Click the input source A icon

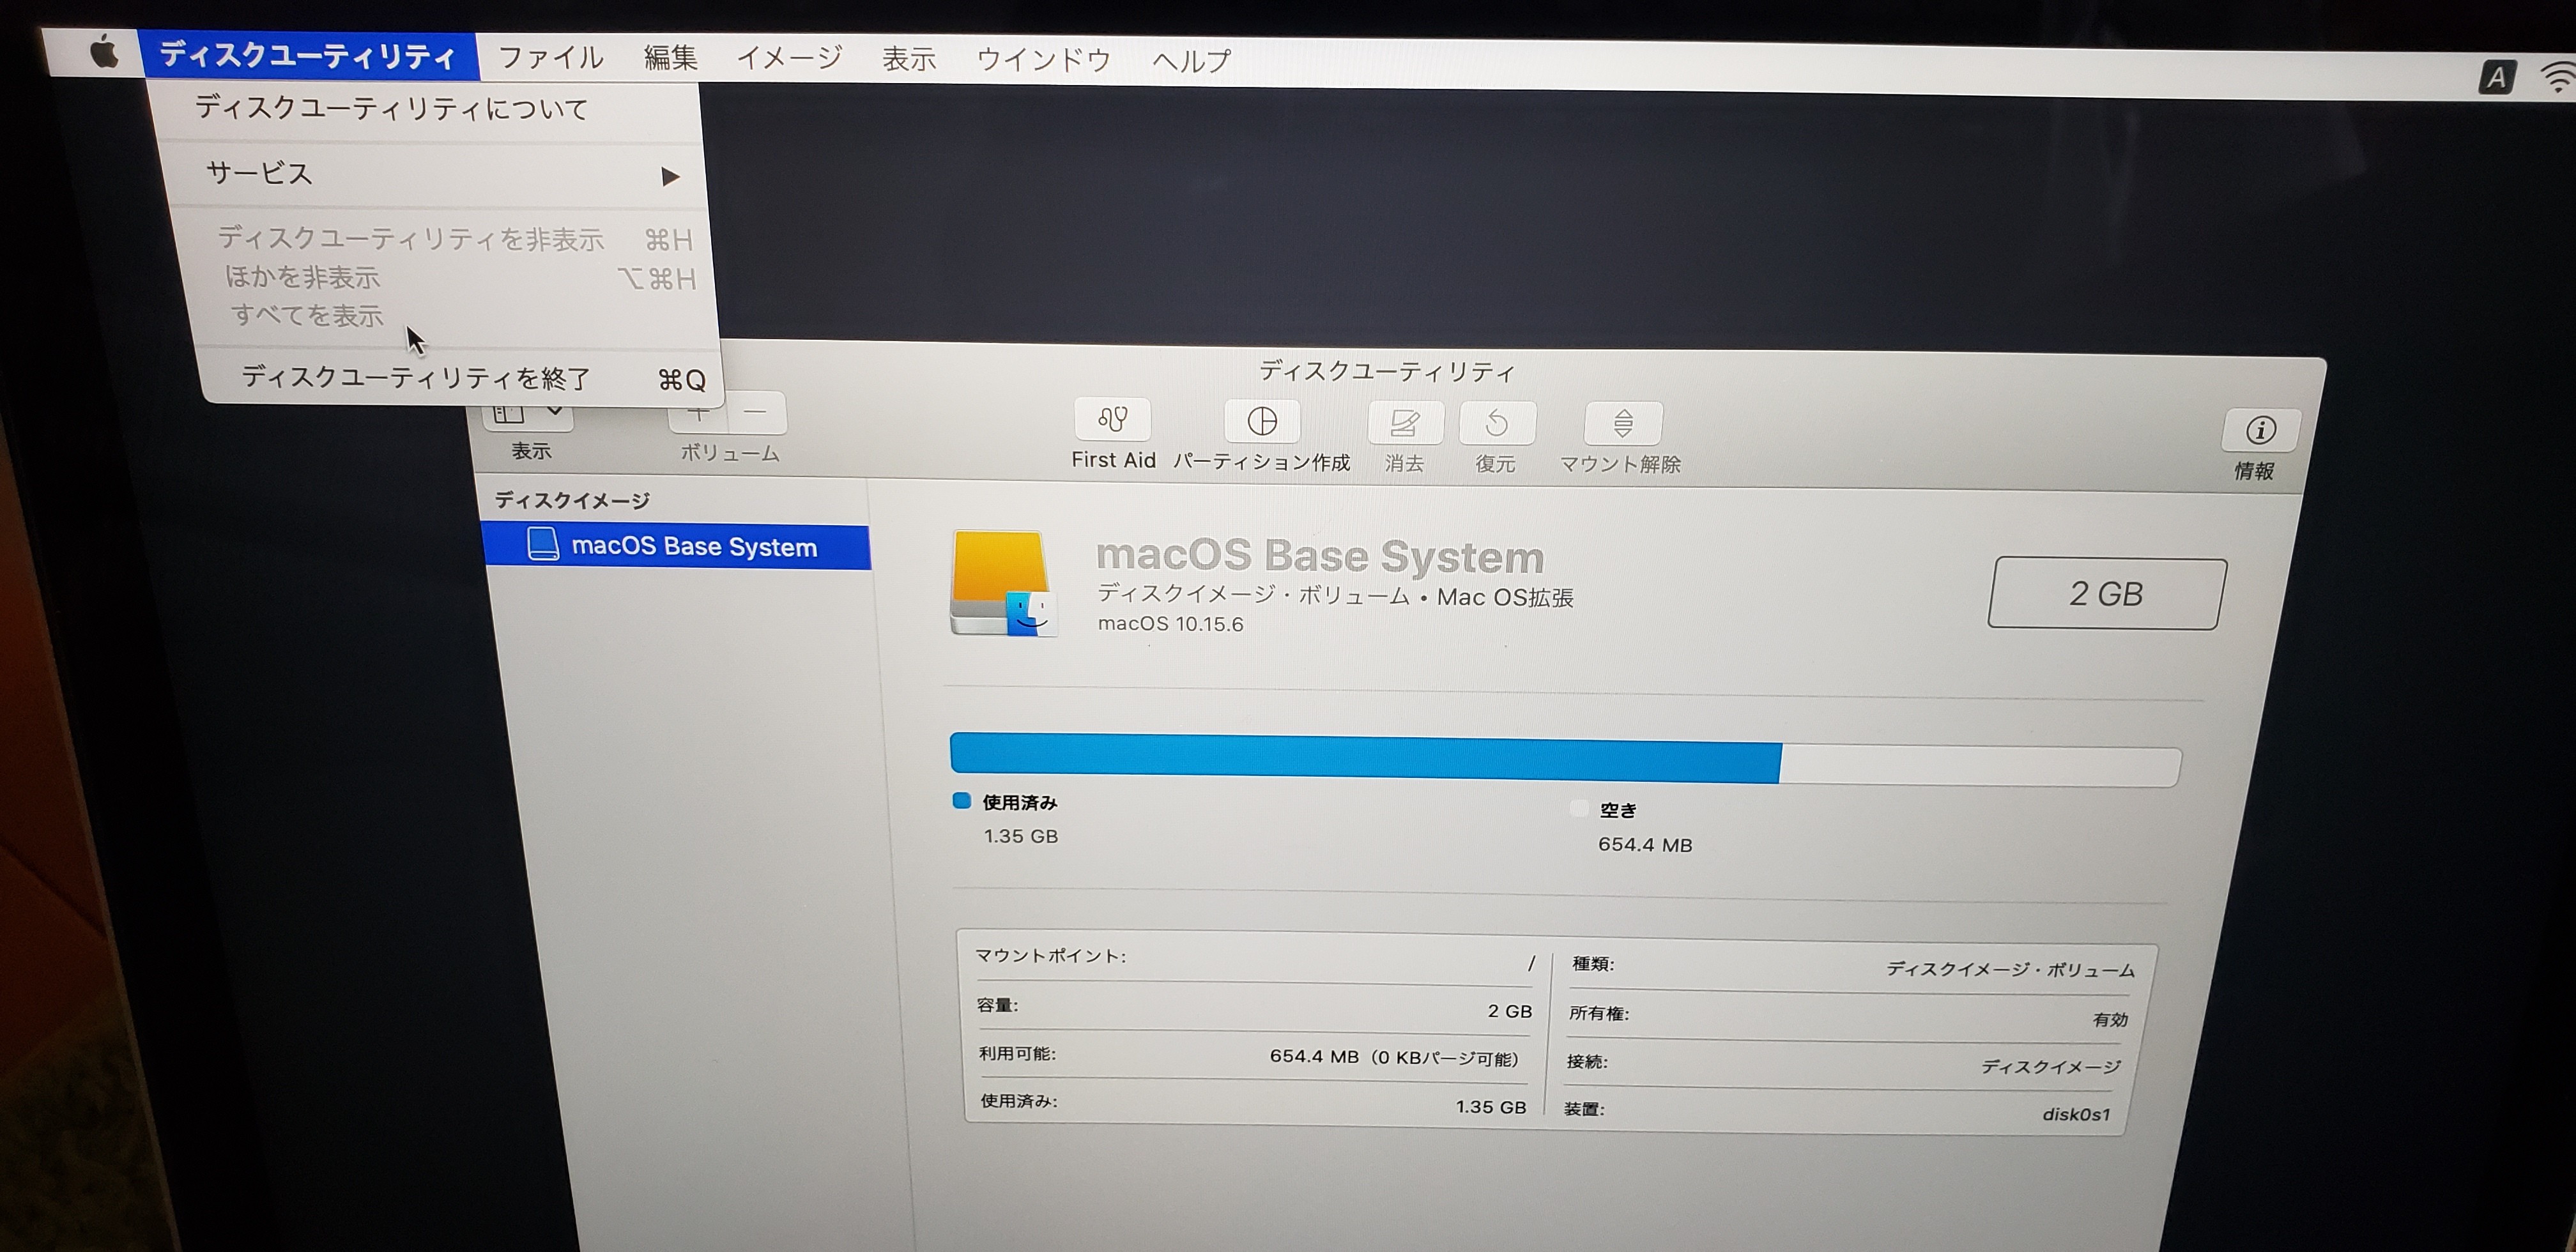(2496, 76)
